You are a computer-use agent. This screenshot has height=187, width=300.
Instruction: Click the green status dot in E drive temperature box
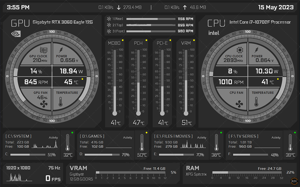point(221,133)
